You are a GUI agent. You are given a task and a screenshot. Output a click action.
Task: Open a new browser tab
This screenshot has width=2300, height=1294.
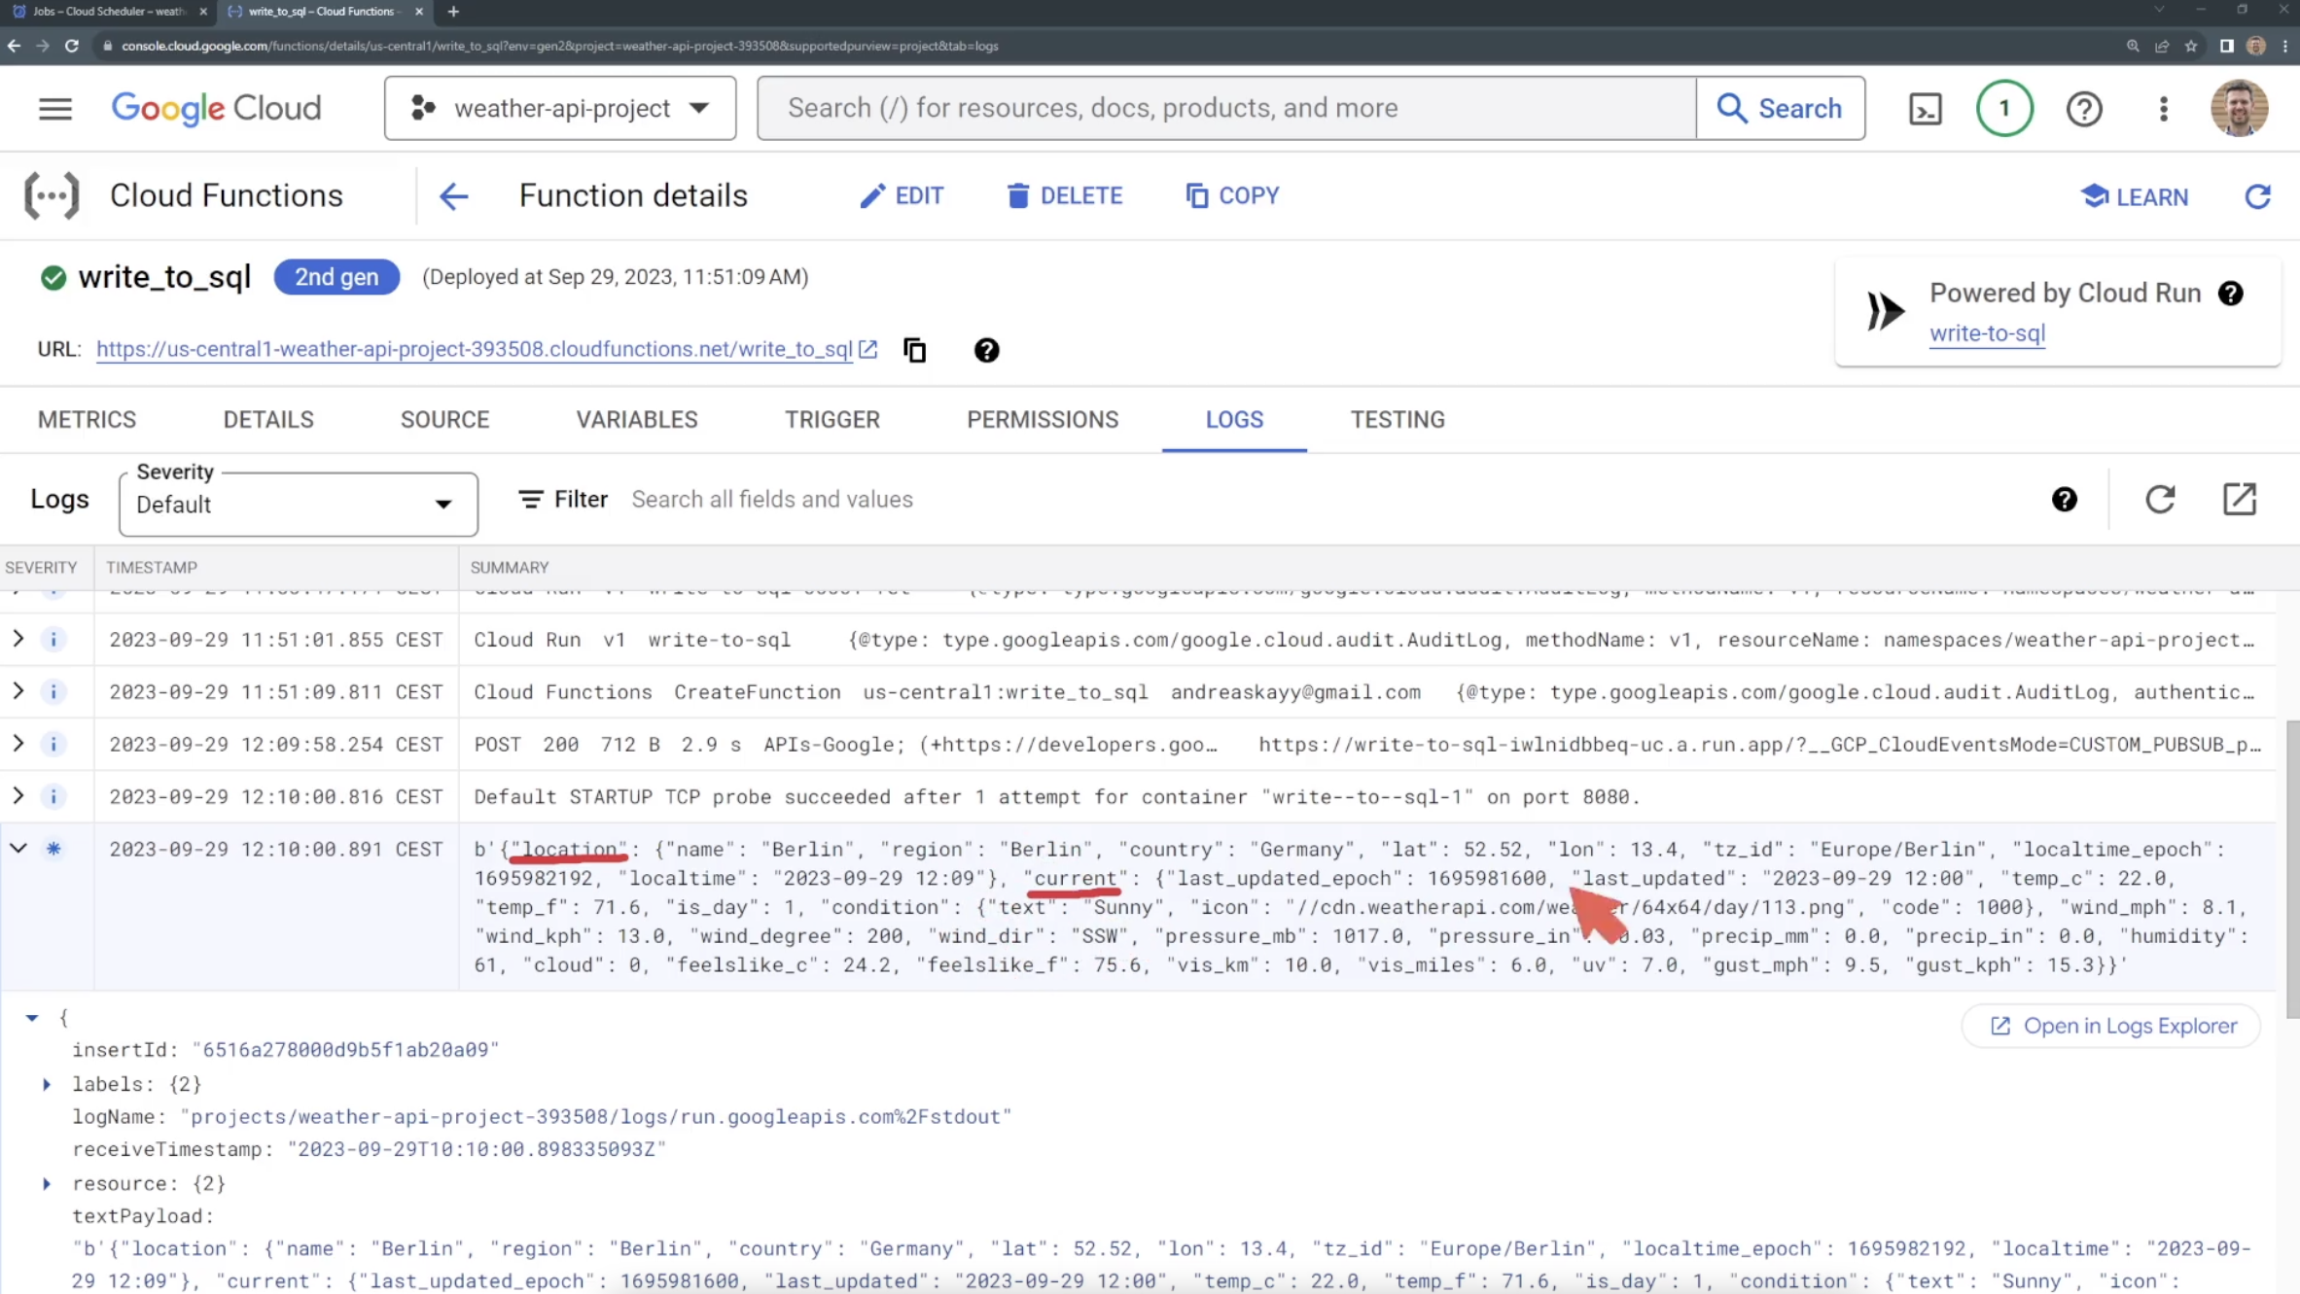coord(453,12)
